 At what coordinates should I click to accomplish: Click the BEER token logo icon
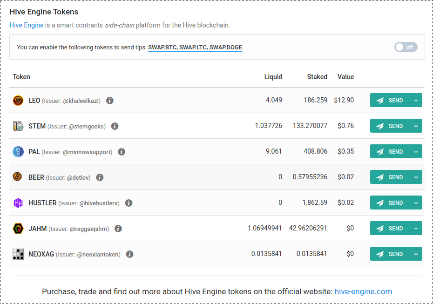[18, 177]
